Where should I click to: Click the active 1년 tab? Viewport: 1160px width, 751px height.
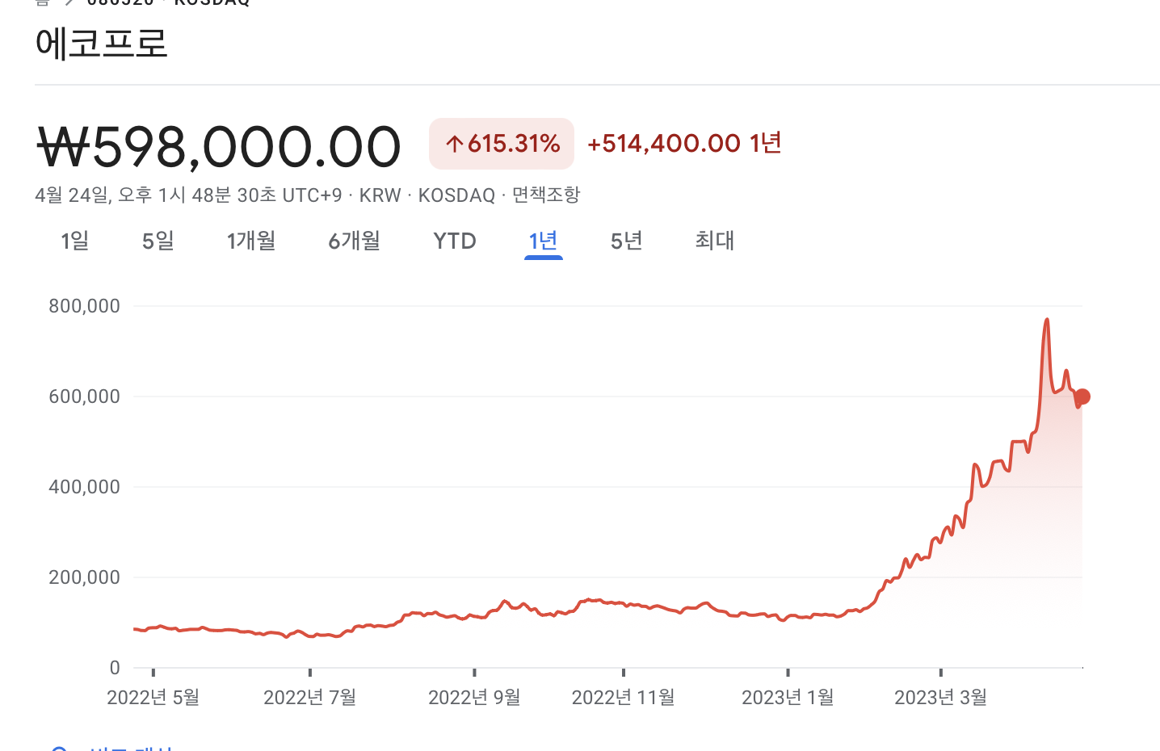pyautogui.click(x=543, y=241)
